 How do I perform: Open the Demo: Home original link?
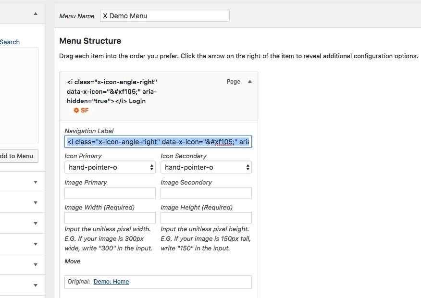pyautogui.click(x=111, y=282)
